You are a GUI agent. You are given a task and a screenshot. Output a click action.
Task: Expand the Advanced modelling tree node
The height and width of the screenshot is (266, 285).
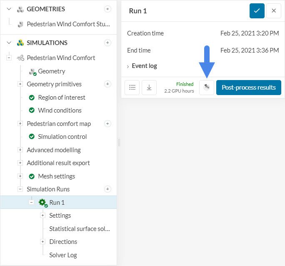click(x=20, y=150)
